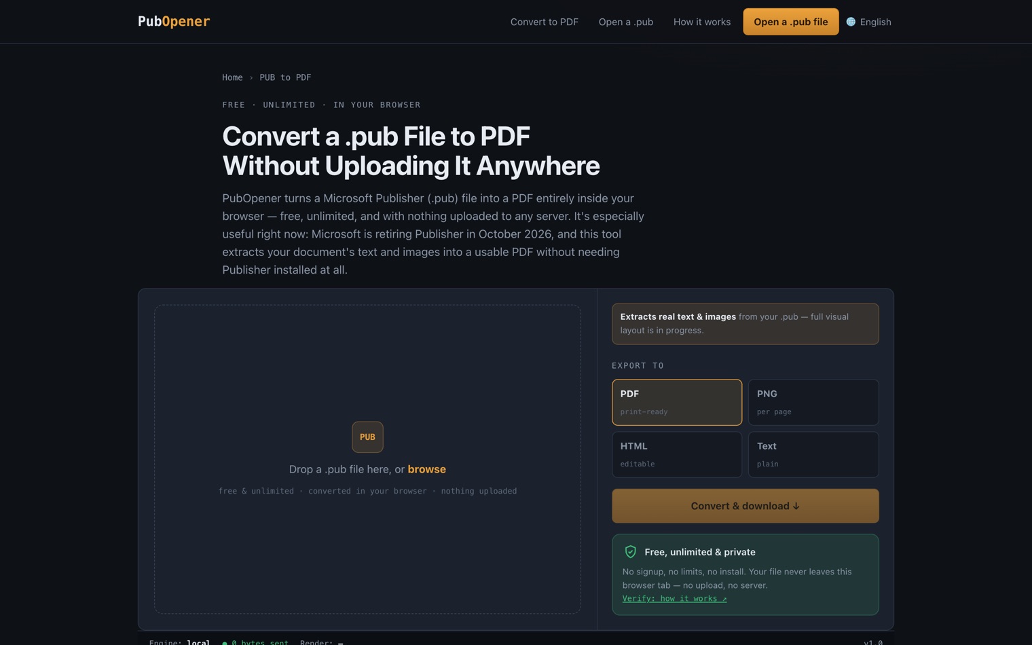
Task: Click 'FREE · UNLIMITED · IN YOUR BROWSER' tagline
Action: [321, 105]
